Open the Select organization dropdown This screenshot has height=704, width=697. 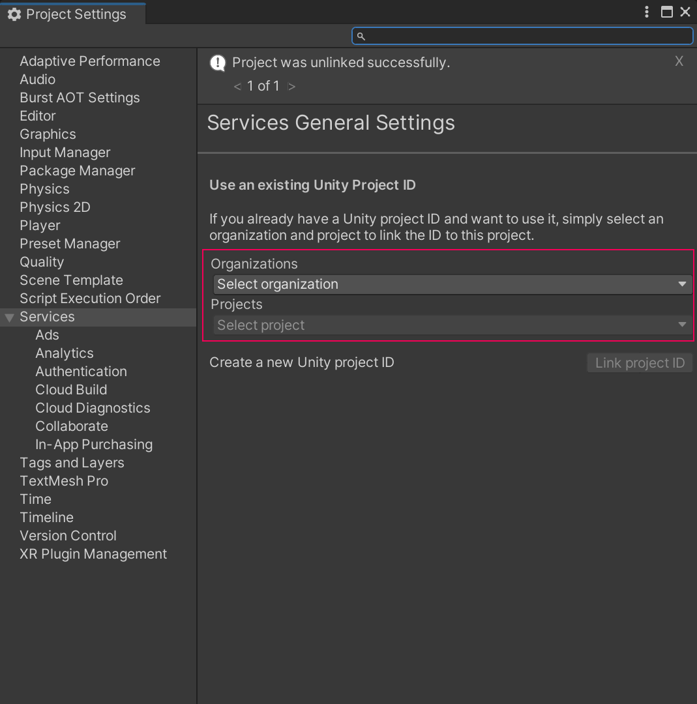(452, 284)
